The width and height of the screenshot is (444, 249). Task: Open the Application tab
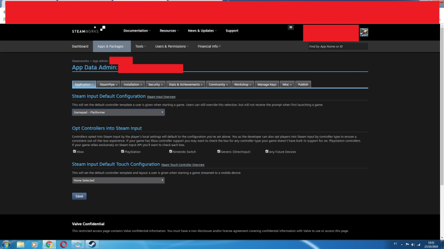tap(84, 85)
